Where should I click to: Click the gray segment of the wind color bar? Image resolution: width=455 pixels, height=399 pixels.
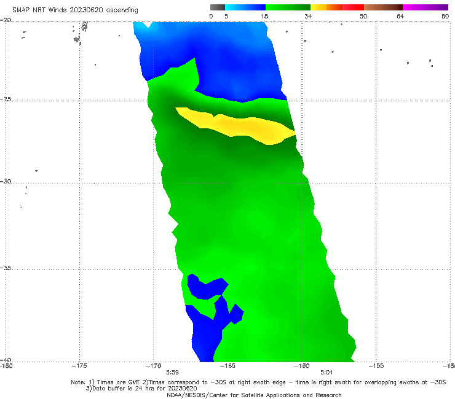tap(218, 7)
